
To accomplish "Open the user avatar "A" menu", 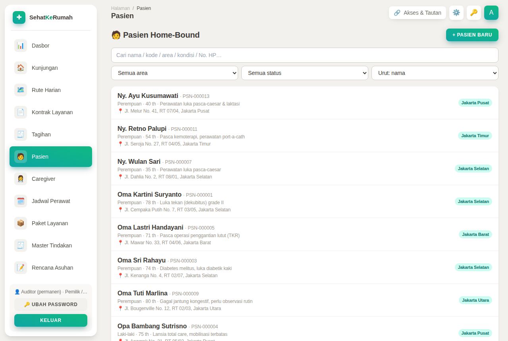I will pos(491,13).
